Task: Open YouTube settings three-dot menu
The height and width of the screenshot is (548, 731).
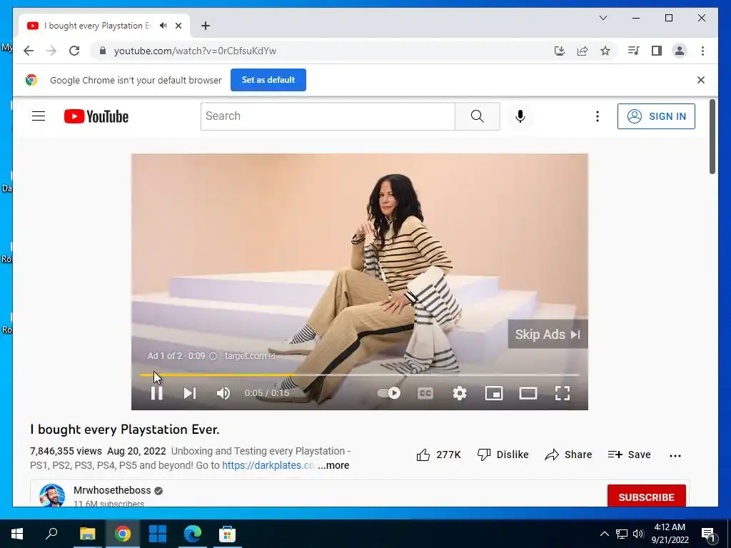Action: [x=598, y=116]
